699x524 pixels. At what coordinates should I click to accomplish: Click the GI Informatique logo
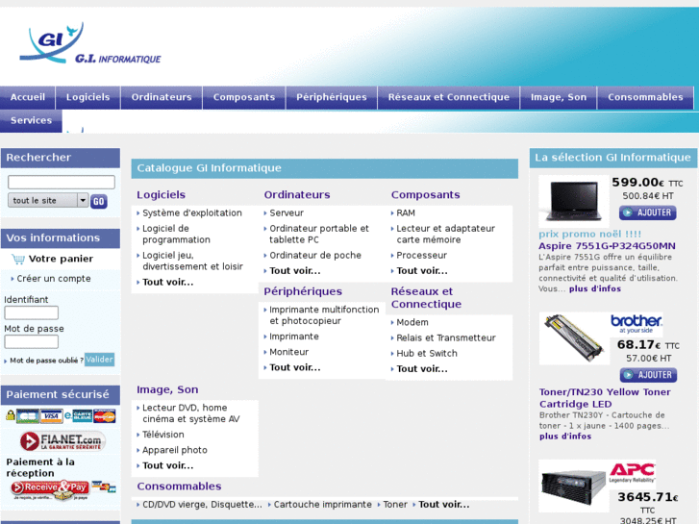point(90,43)
